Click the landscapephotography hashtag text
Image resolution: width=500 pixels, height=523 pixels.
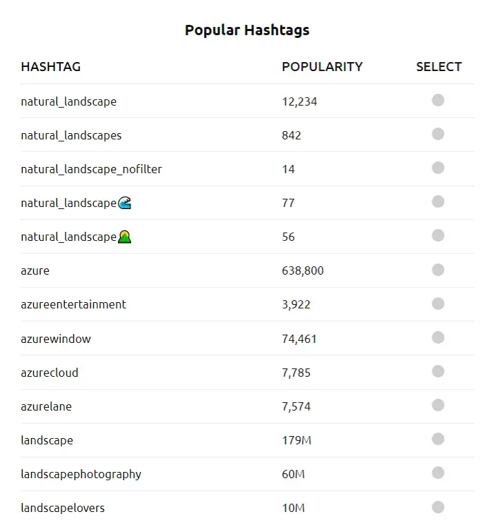81,474
